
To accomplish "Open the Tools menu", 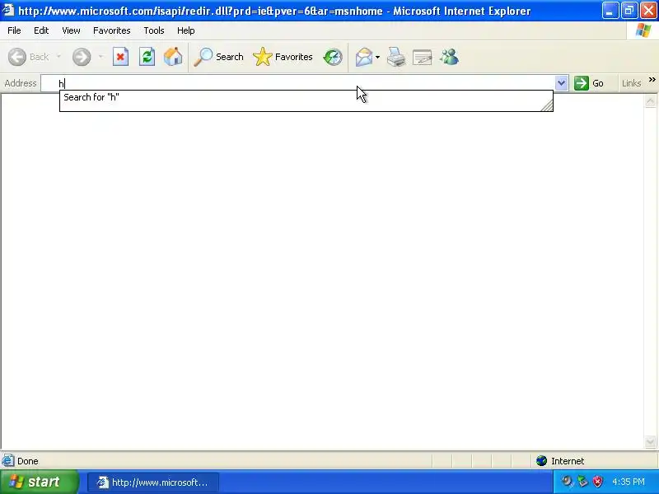I will [x=154, y=30].
